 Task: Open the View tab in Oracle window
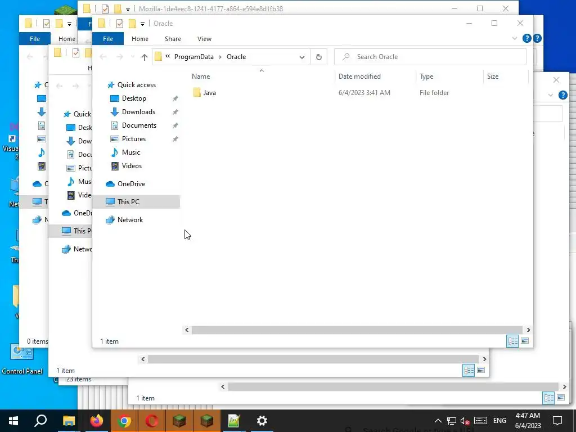coord(204,39)
